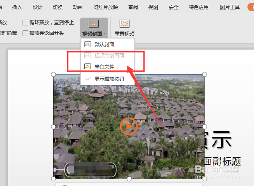This screenshot has height=186, width=254.
Task: Switch to the 动画 tab
Action: tap(78, 7)
